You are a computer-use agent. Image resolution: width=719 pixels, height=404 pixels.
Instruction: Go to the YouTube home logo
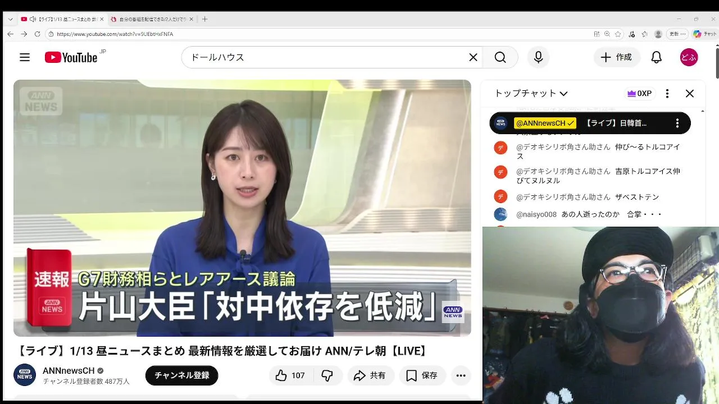pos(71,57)
